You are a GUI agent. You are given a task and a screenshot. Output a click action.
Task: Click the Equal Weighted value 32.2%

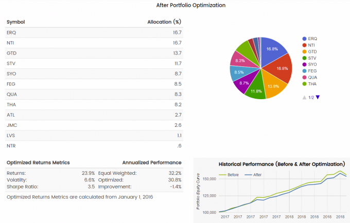[175, 173]
